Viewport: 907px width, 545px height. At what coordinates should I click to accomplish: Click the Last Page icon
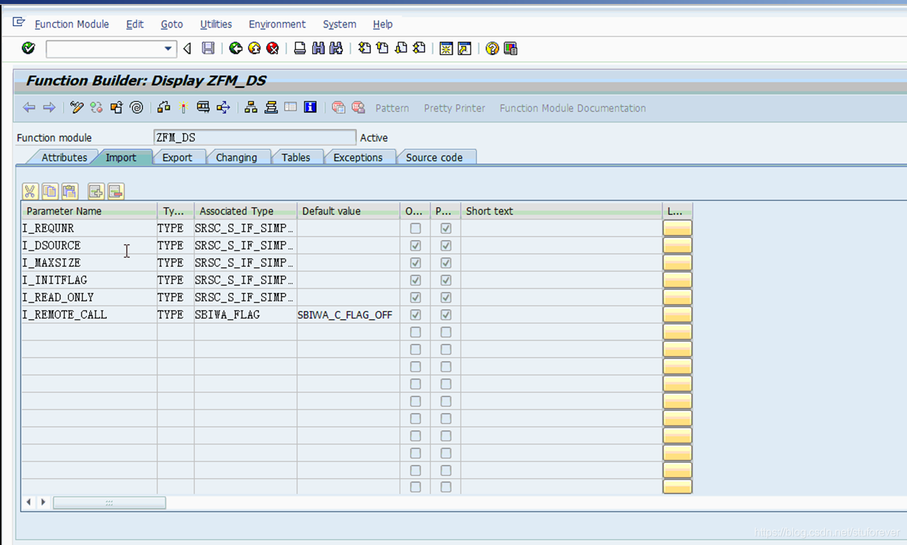tap(419, 48)
